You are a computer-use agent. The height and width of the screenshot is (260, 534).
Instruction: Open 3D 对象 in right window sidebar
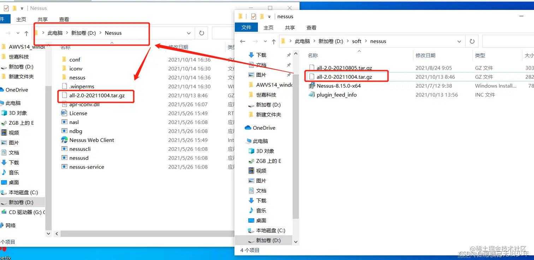click(265, 151)
